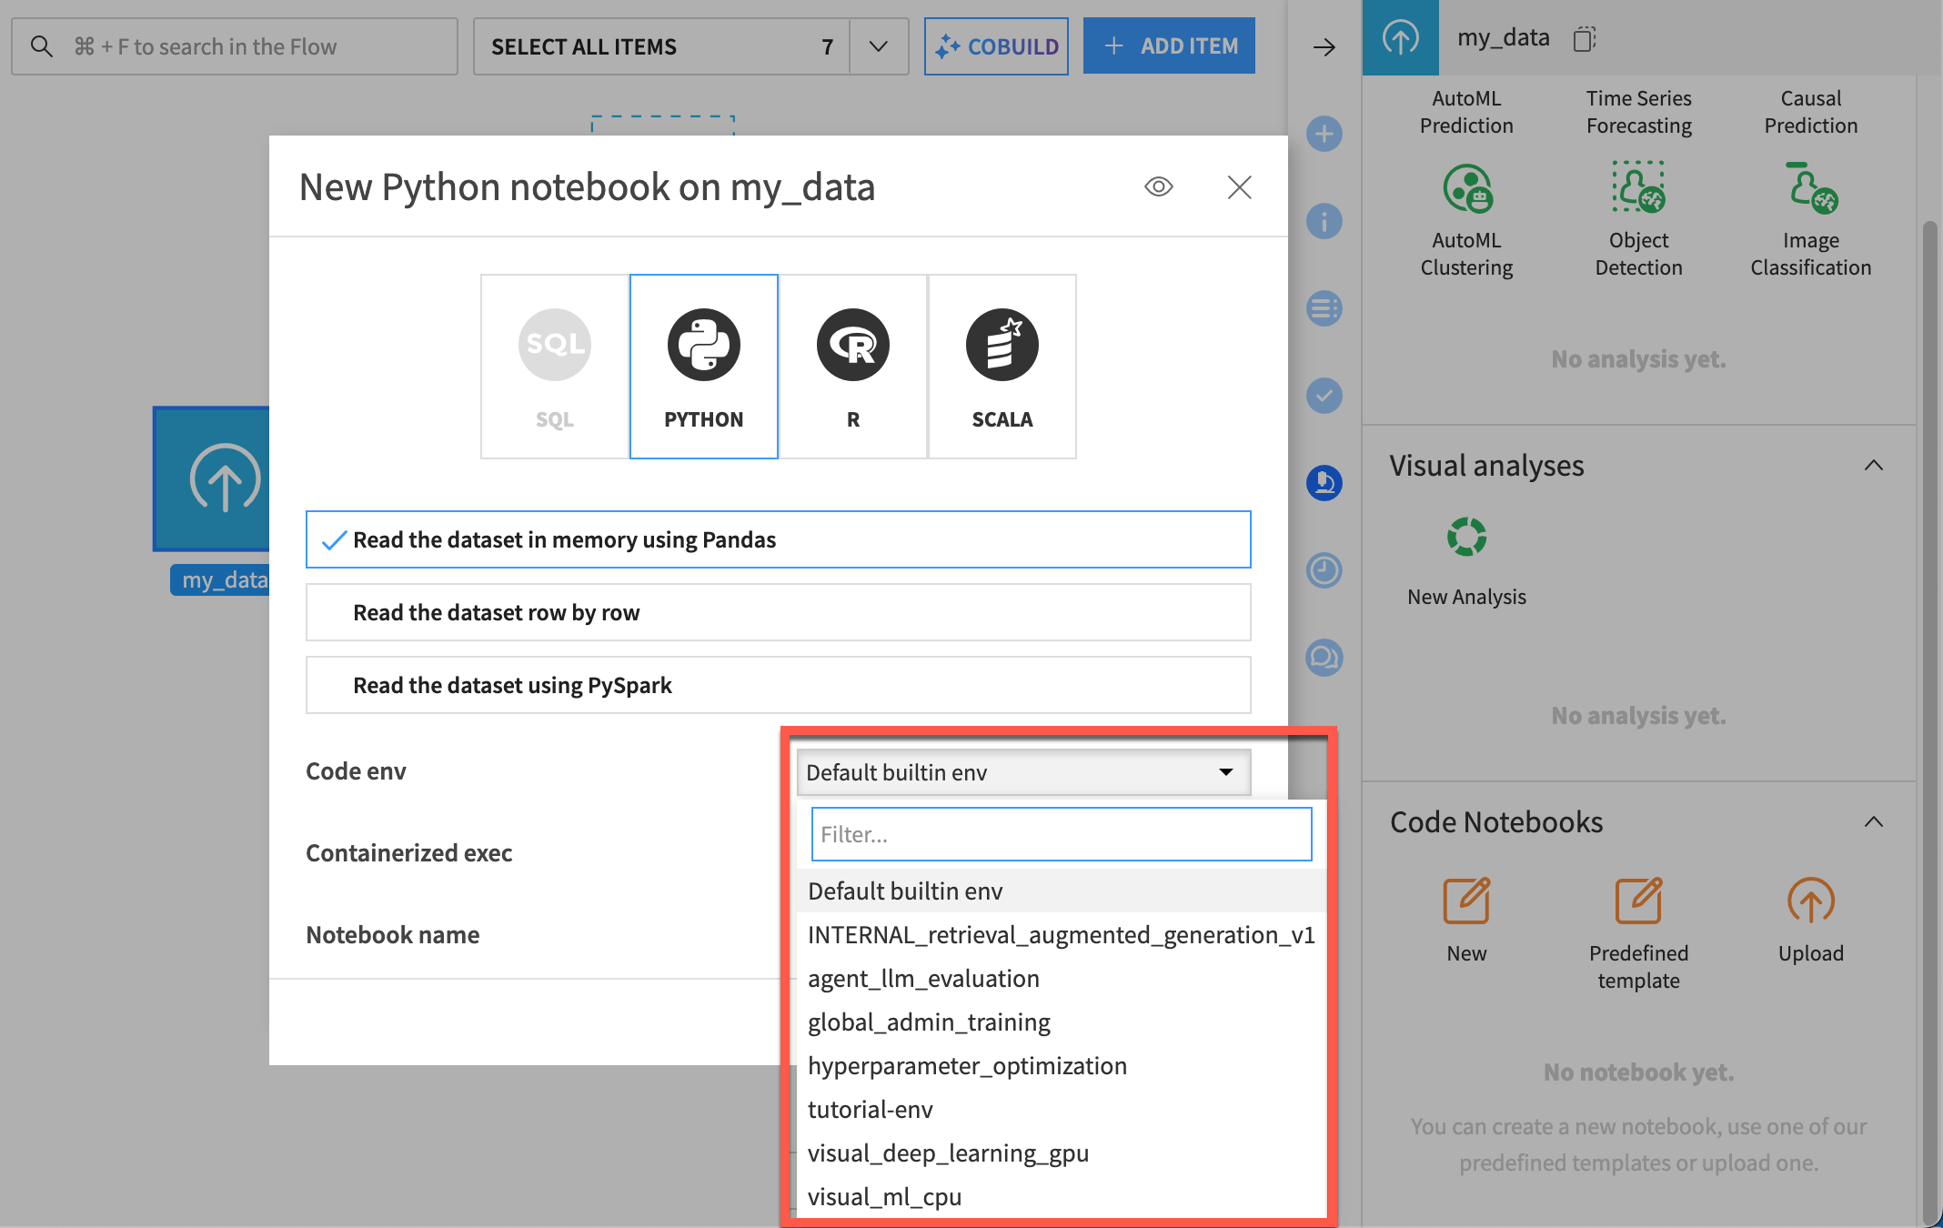The width and height of the screenshot is (1943, 1228).
Task: Select the SQL notebook language tile
Action: [x=555, y=367]
